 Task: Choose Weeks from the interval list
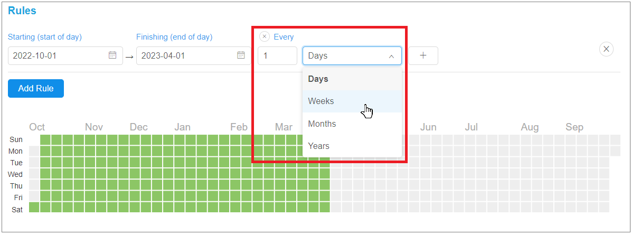tap(352, 101)
